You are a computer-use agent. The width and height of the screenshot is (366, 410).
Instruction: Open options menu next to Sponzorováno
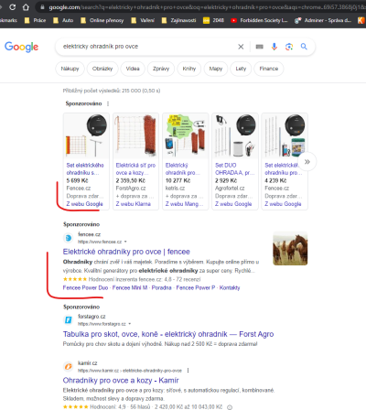(108, 103)
